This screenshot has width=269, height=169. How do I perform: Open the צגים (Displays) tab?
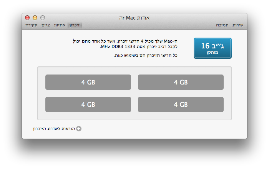click(x=46, y=25)
